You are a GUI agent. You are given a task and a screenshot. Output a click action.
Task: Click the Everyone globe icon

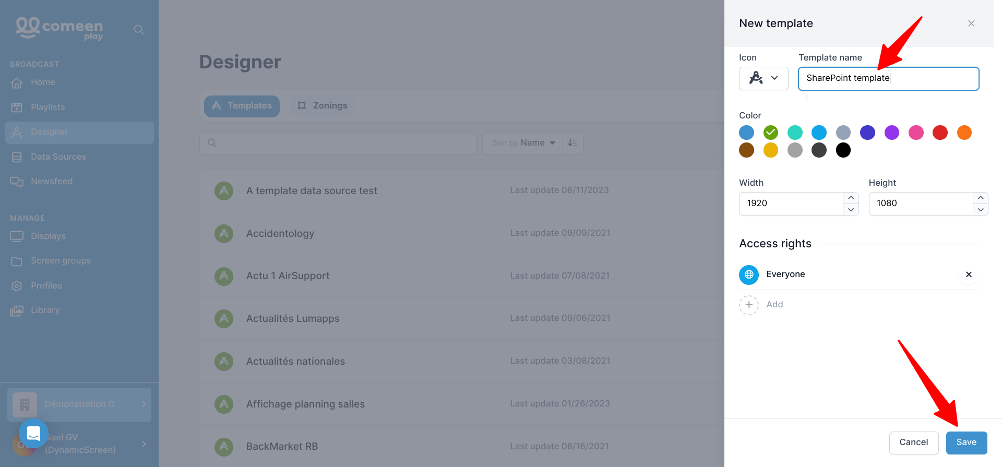(x=749, y=274)
